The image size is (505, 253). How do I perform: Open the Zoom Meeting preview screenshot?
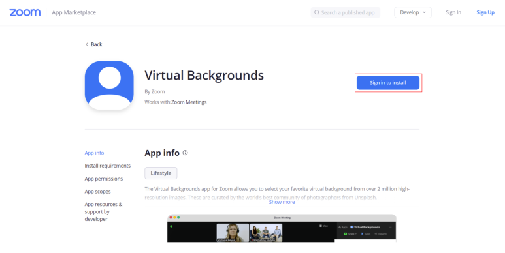click(x=282, y=228)
